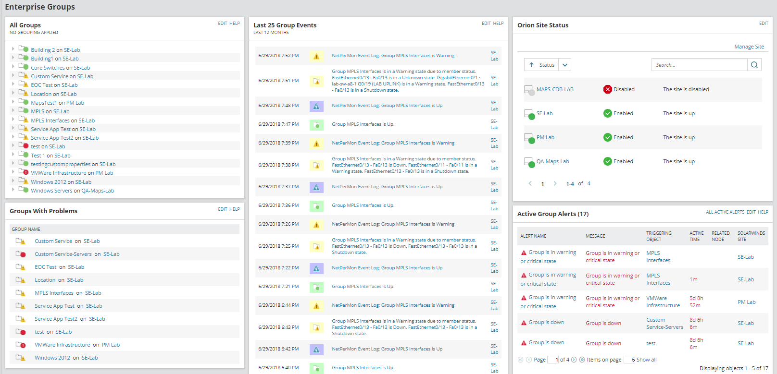This screenshot has width=777, height=374.
Task: Expand the VMWare Infrastructure node in All Groups
Action: [13, 171]
